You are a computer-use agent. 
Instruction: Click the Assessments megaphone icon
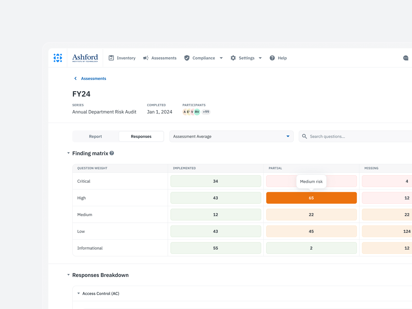point(146,58)
